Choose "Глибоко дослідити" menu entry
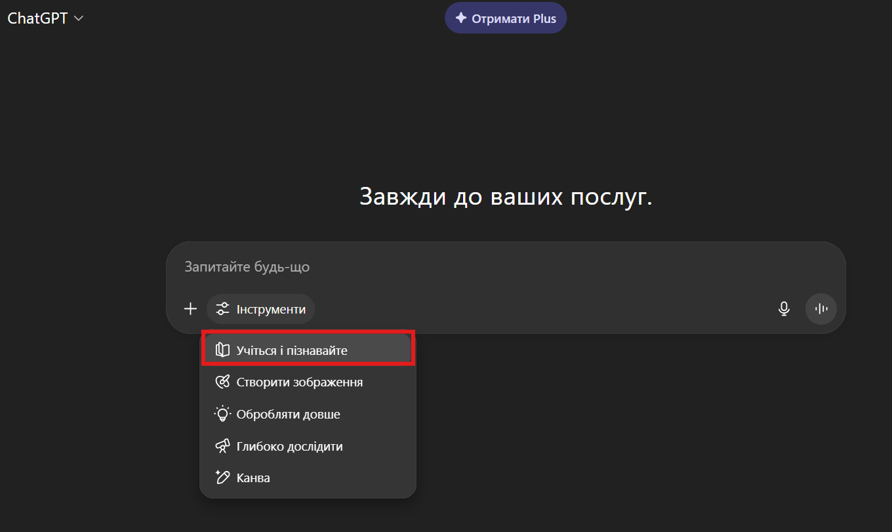The image size is (892, 532). point(289,446)
